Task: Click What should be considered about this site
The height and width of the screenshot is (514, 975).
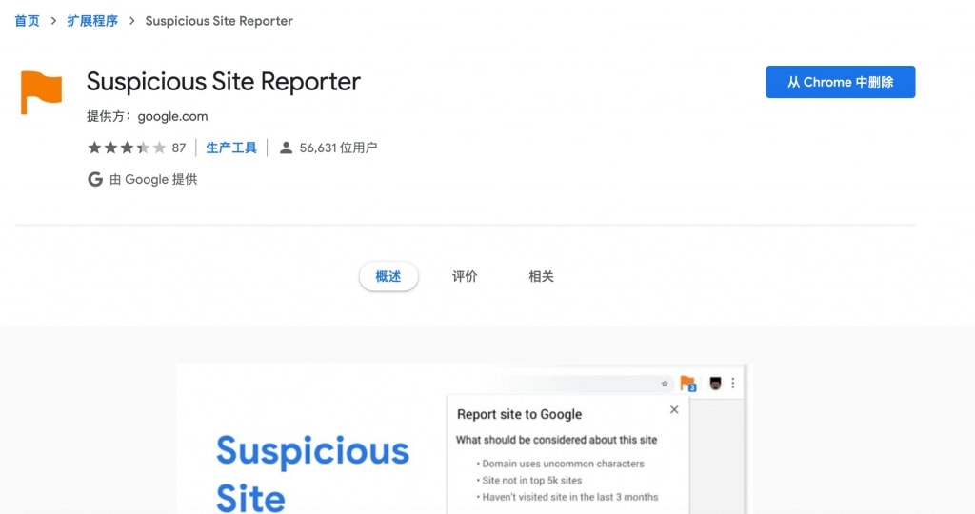Action: [x=556, y=440]
